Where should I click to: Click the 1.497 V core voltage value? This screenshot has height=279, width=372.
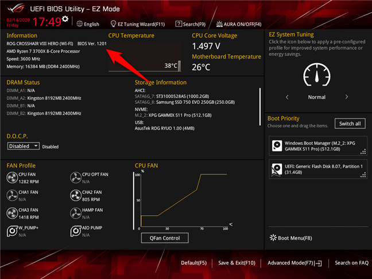pos(206,46)
